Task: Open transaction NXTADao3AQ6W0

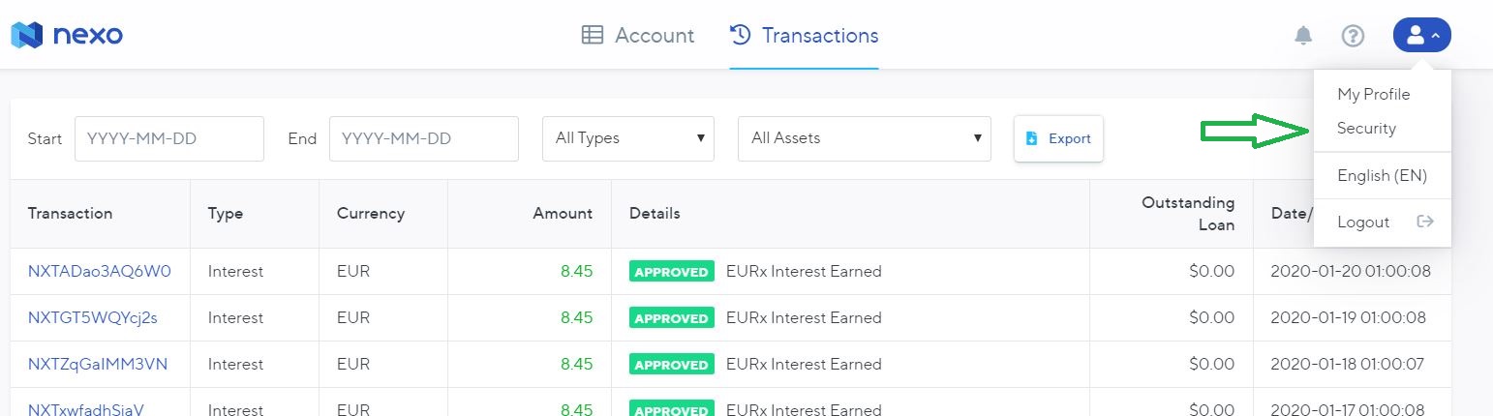Action: click(x=100, y=271)
